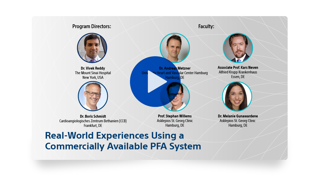The width and height of the screenshot is (320, 177).
Task: Select the portrait above Dr. Melanie Gunawardene's name
Action: 237,96
